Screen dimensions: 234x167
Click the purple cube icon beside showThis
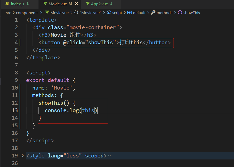pos(180,12)
